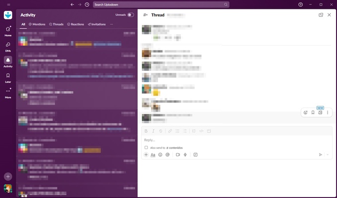Screen dimensions: 337x198
Task: Go forward with the right arrow
Action: tap(80, 4)
